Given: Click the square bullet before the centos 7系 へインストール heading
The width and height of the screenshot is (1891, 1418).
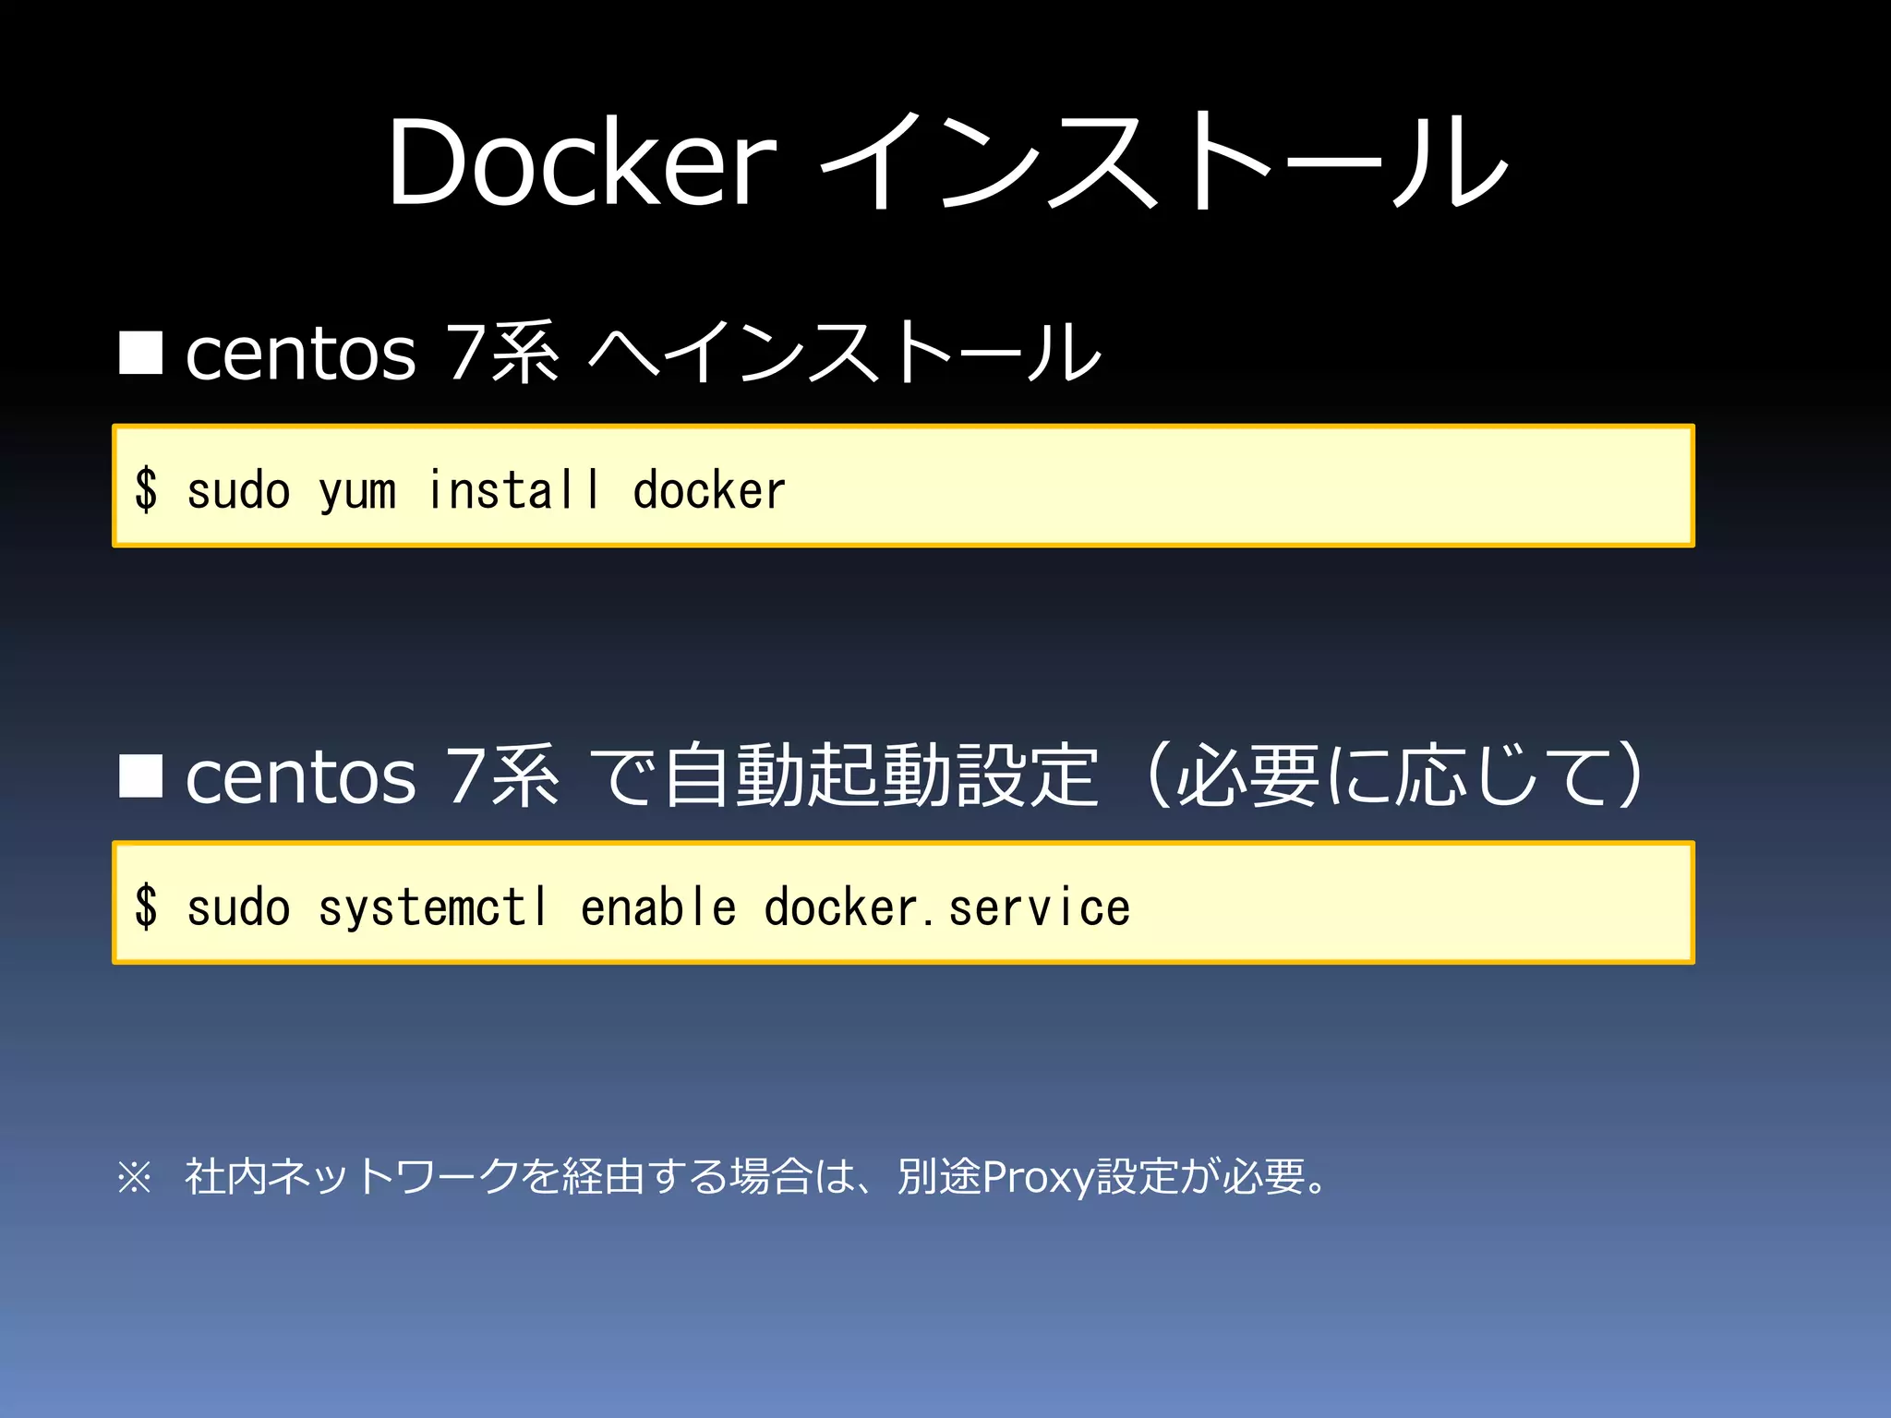Looking at the screenshot, I should pyautogui.click(x=141, y=354).
